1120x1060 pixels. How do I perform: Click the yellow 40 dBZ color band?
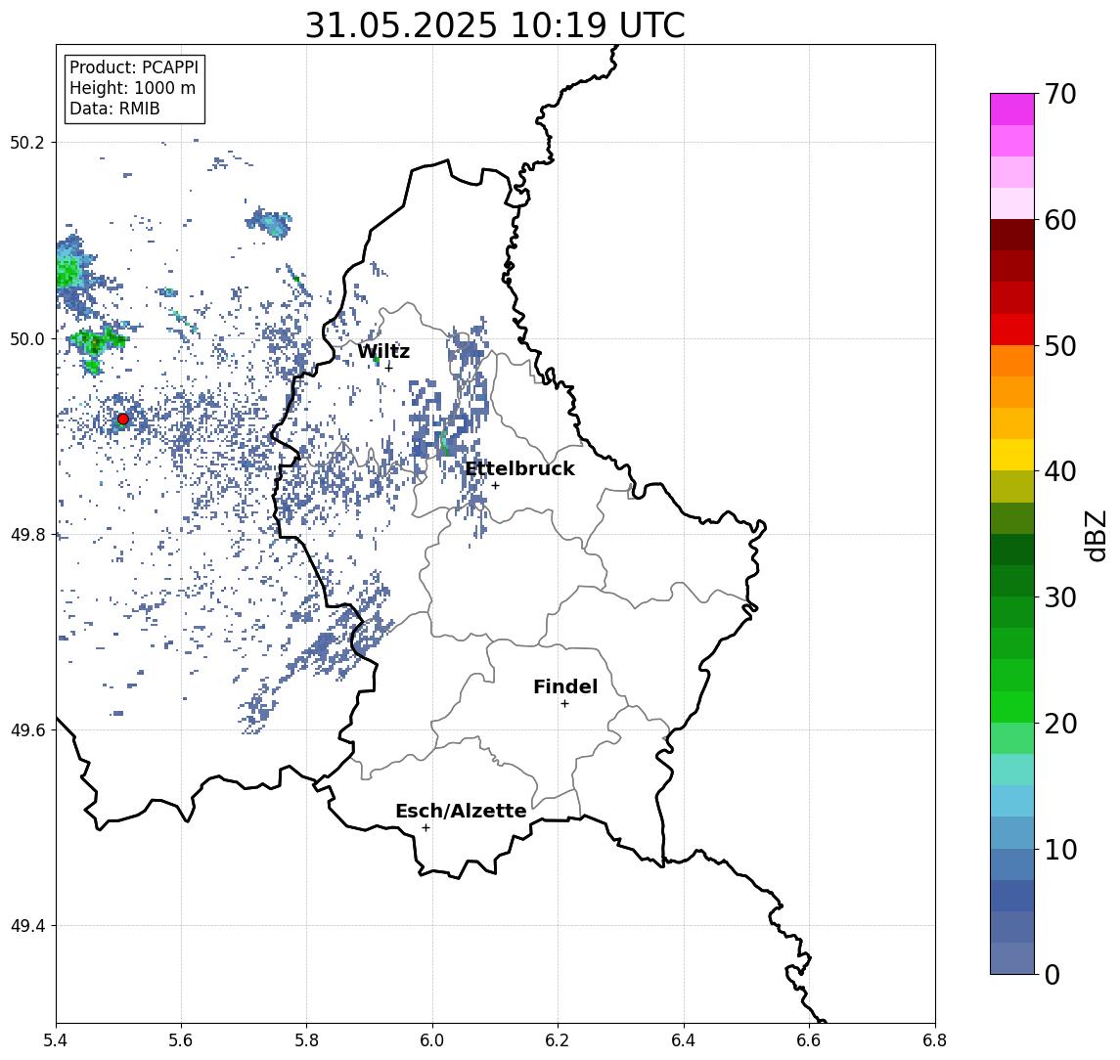[x=1012, y=455]
